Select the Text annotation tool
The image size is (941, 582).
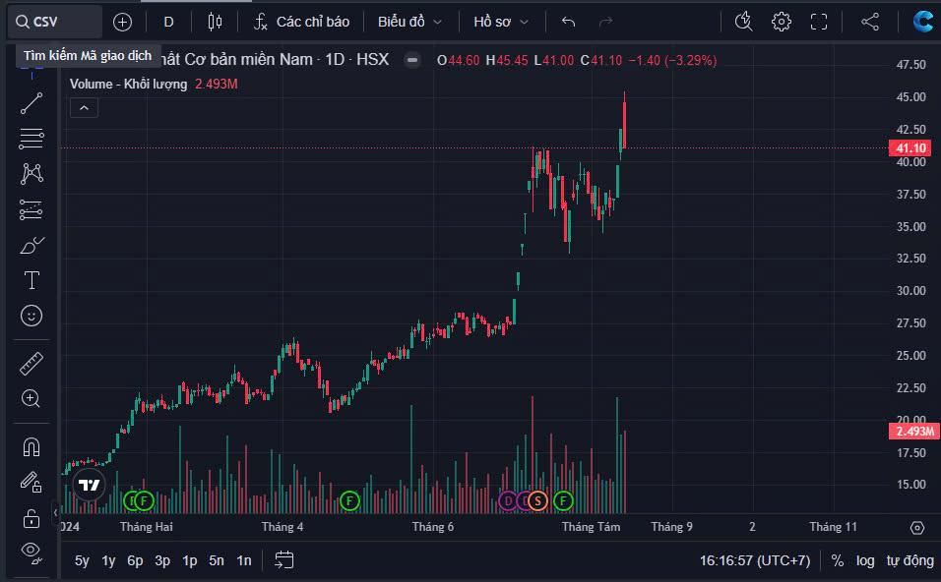click(31, 280)
